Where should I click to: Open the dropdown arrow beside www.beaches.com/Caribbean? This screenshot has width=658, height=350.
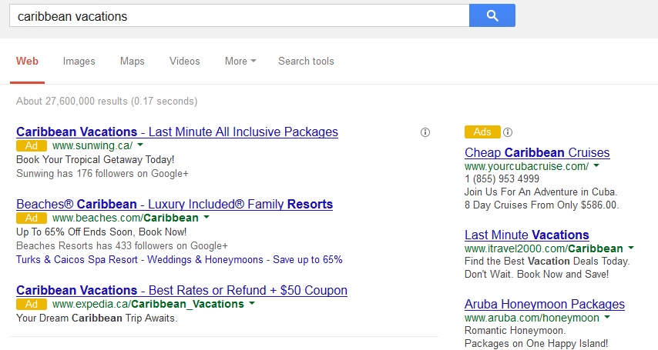tap(206, 218)
